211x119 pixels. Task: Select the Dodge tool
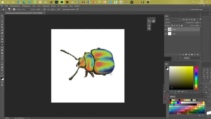pyautogui.click(x=2, y=53)
